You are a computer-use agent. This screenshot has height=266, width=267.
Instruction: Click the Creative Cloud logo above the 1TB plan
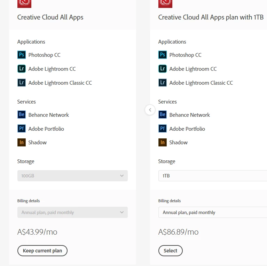pyautogui.click(x=165, y=4)
